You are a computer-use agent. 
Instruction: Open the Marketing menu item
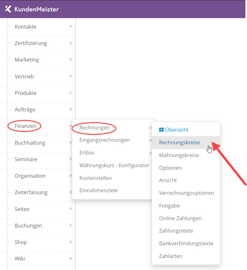tap(27, 60)
